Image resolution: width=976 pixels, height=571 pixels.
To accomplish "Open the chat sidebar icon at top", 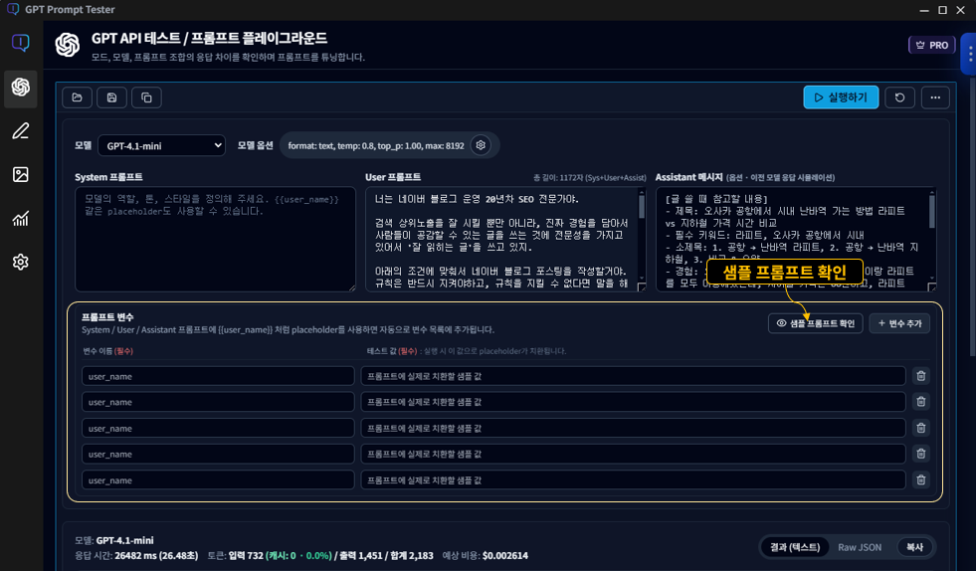I will [21, 43].
